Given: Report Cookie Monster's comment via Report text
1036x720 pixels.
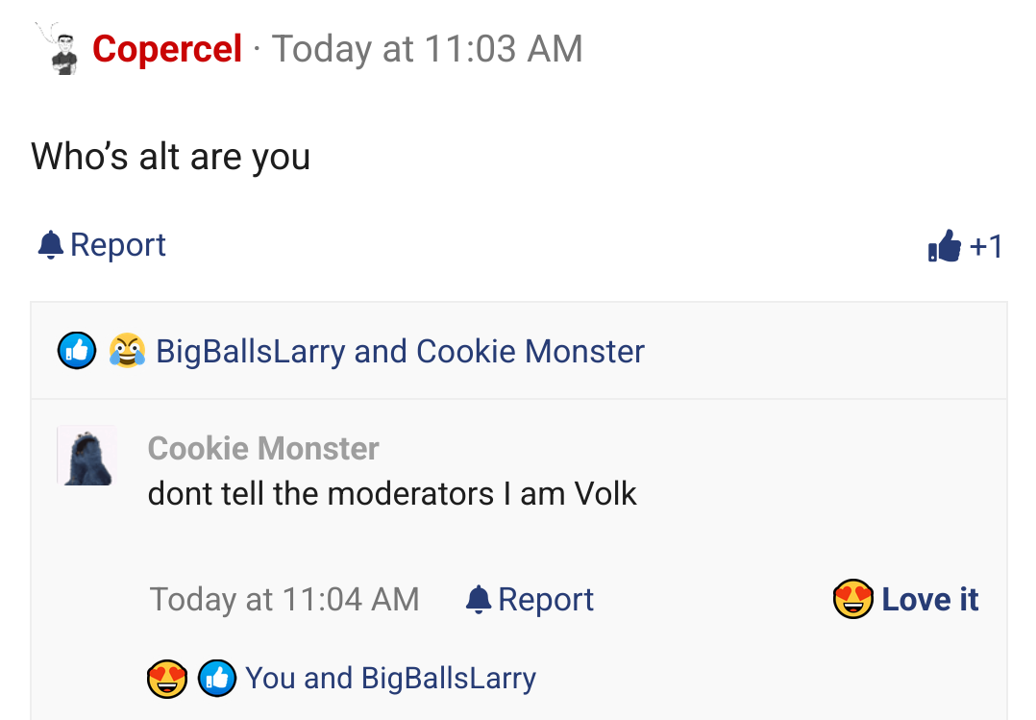Looking at the screenshot, I should pos(546,600).
